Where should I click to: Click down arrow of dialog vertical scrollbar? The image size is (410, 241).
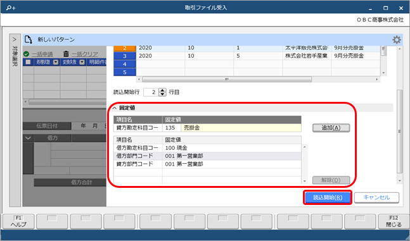[399, 181]
